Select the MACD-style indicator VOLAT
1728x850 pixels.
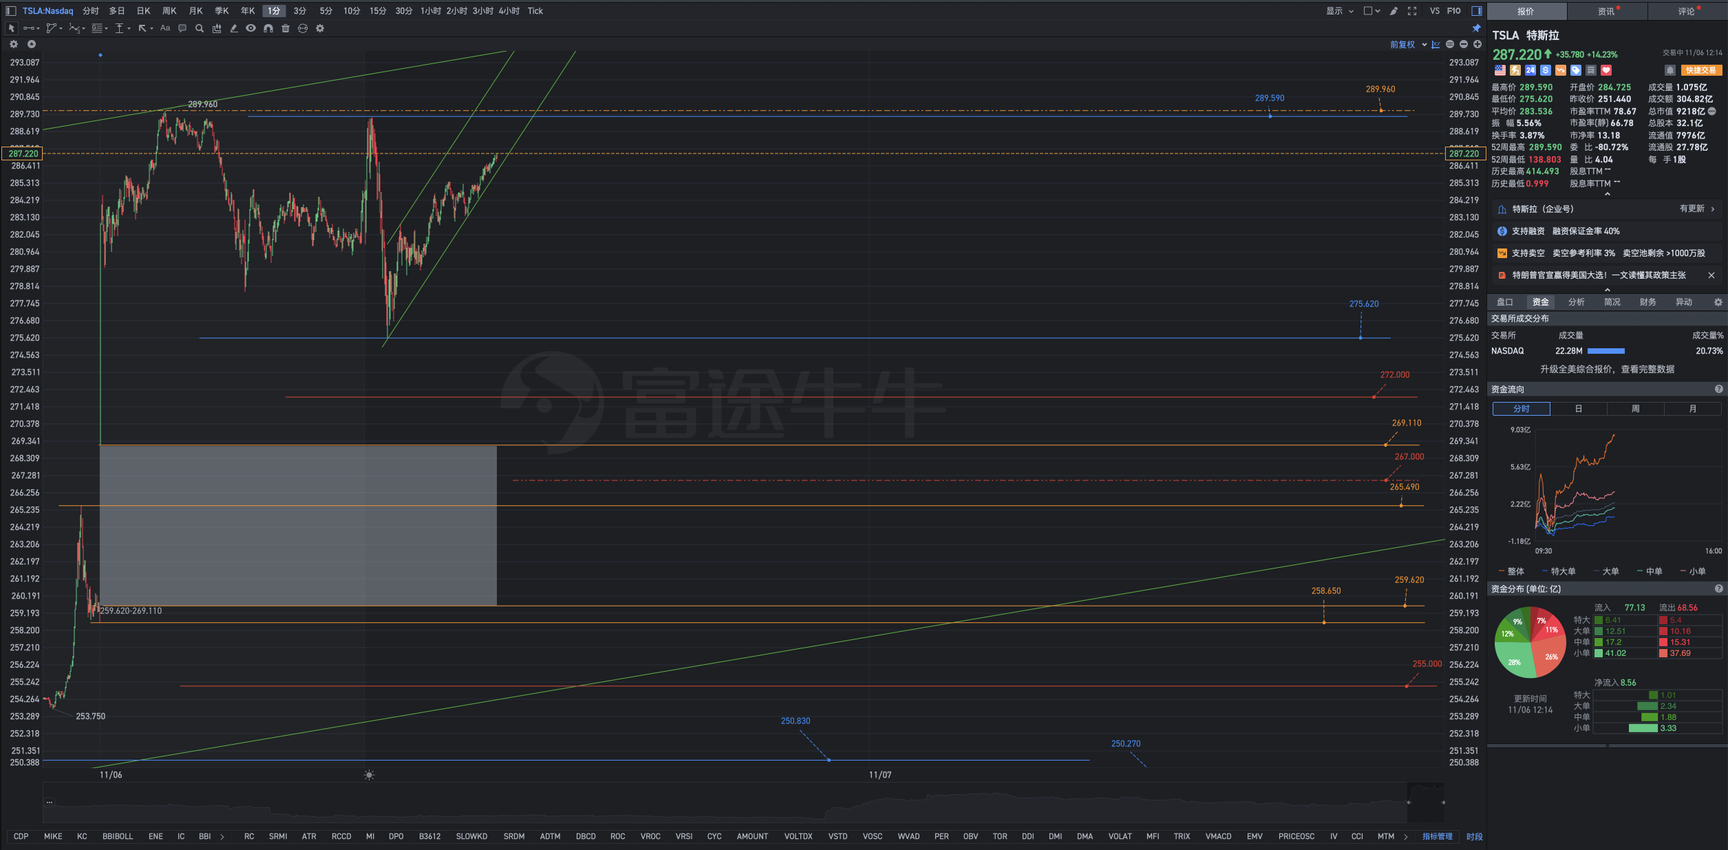tap(1120, 837)
